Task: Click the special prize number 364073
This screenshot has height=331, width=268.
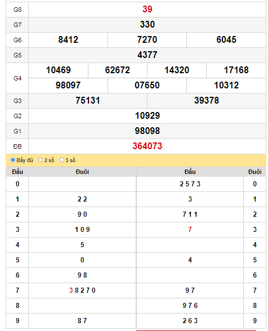Action: pos(147,146)
